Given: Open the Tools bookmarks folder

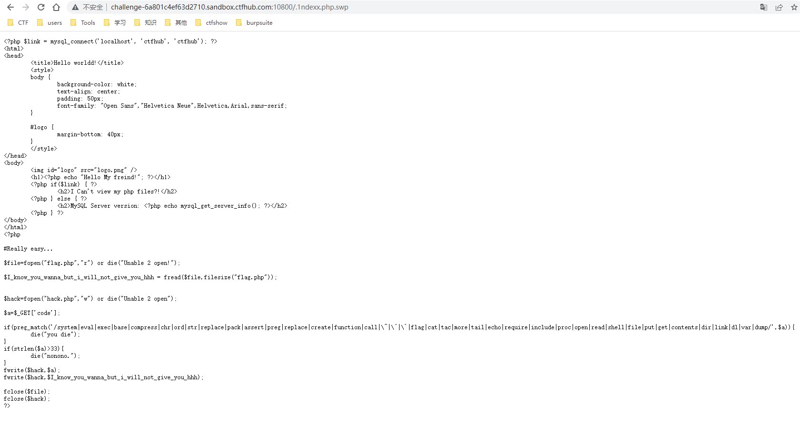Looking at the screenshot, I should click(83, 22).
